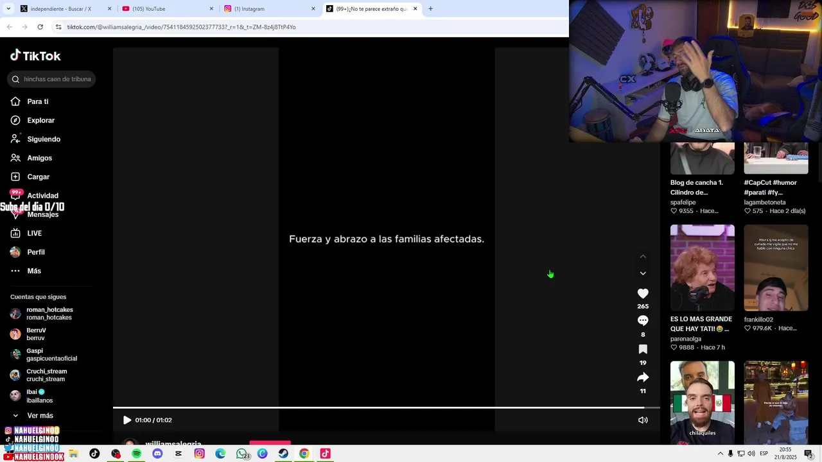Open Microsoft Edge from taskbar
The height and width of the screenshot is (462, 822).
click(x=220, y=454)
